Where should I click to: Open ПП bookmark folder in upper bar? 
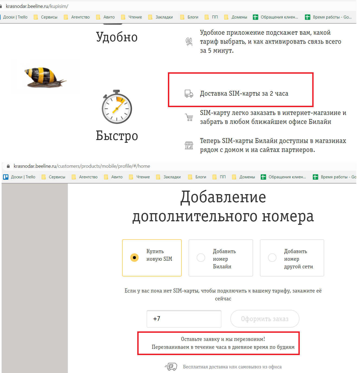coord(211,17)
